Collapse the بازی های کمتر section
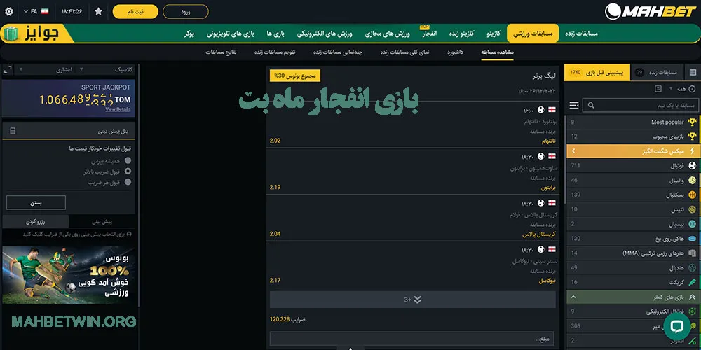701x350 pixels. tap(693, 297)
